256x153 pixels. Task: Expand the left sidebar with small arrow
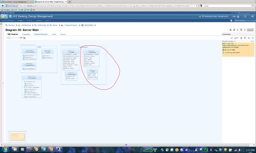pyautogui.click(x=3, y=83)
